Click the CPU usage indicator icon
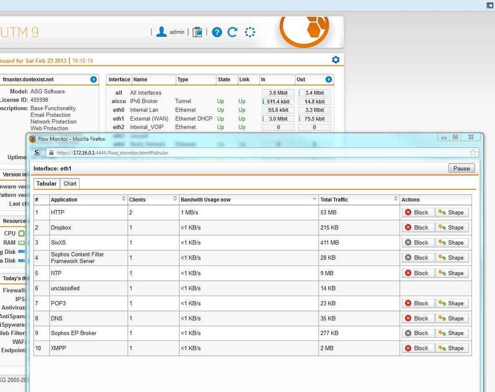The width and height of the screenshot is (495, 392). 21,233
